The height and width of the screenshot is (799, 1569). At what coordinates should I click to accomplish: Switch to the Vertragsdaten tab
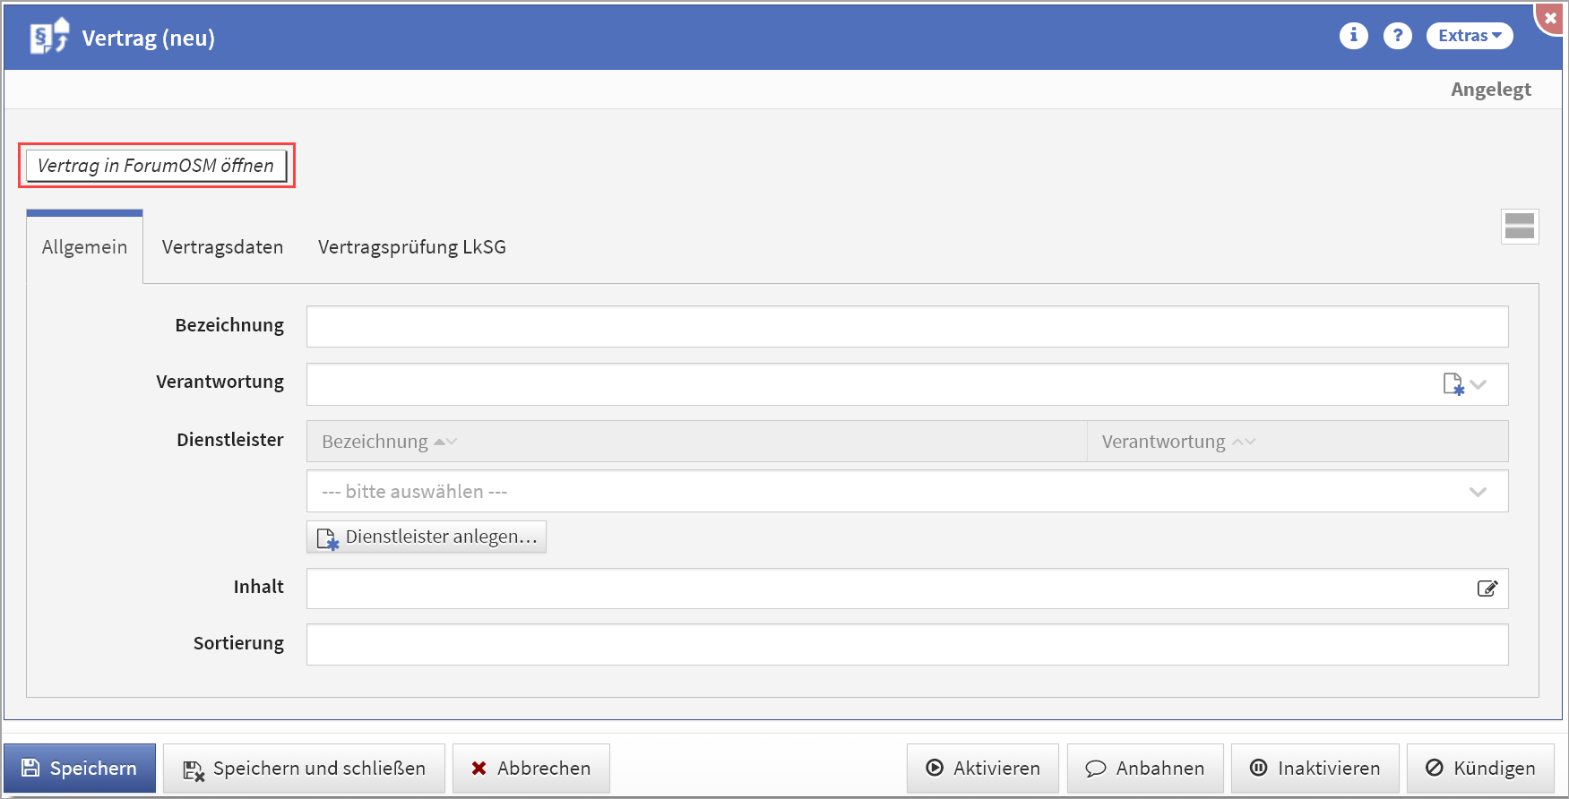pyautogui.click(x=222, y=247)
